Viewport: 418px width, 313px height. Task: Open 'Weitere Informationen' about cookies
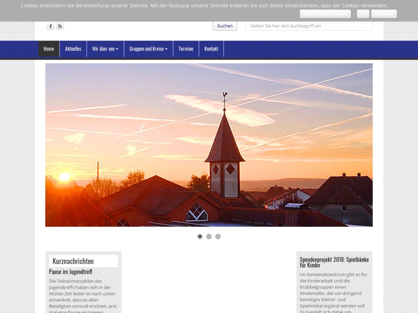pos(325,14)
